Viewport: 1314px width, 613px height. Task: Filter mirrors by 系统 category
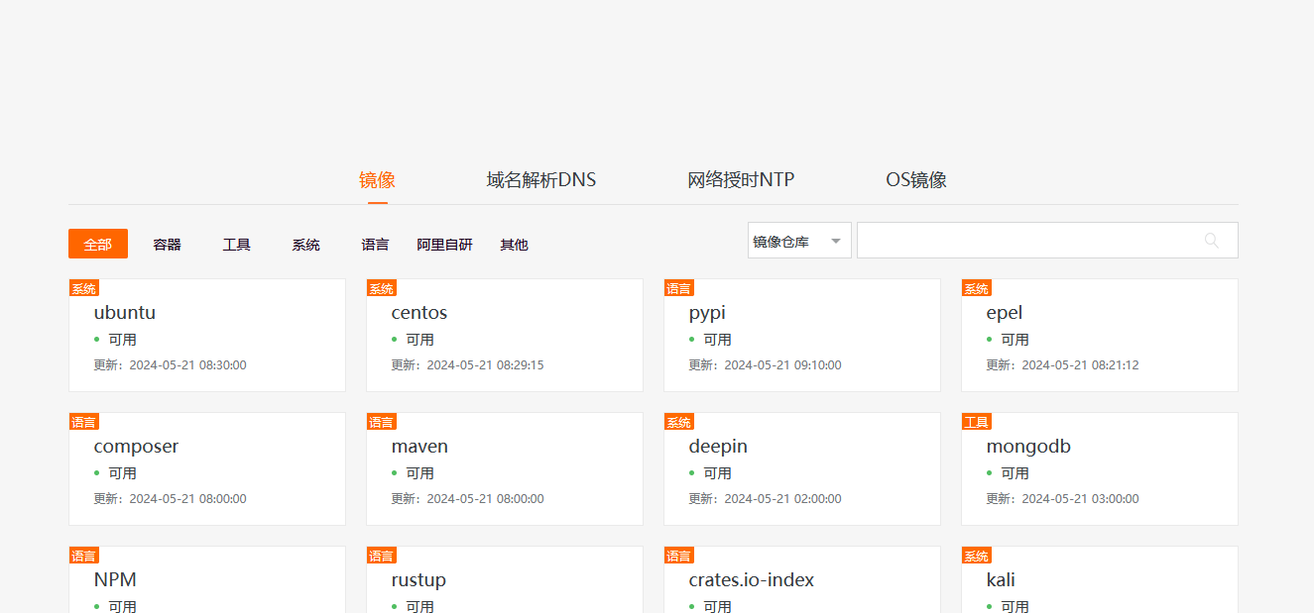pos(306,244)
